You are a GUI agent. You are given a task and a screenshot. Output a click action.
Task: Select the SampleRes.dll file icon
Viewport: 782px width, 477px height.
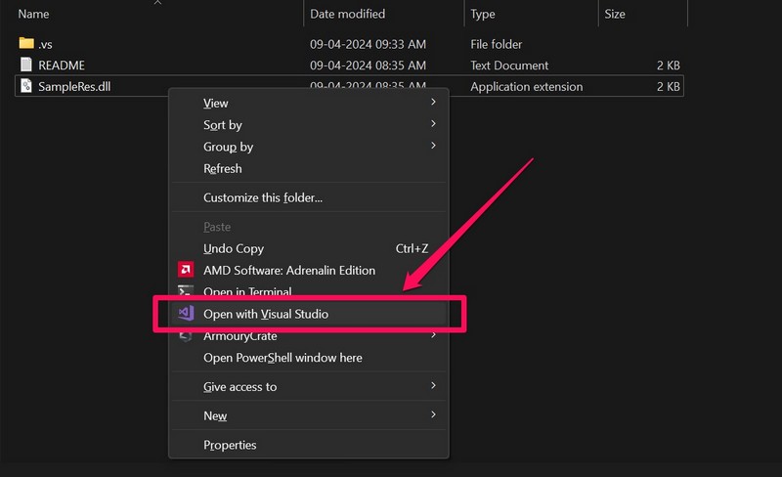click(x=26, y=87)
